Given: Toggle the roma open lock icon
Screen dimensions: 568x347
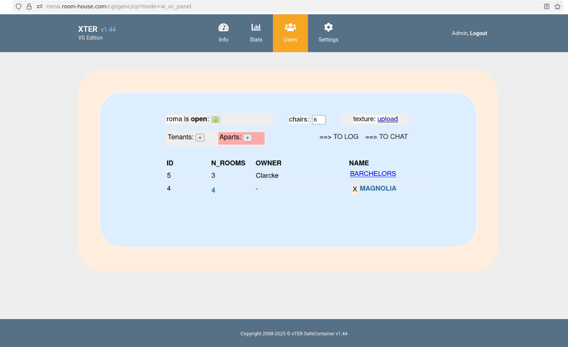Looking at the screenshot, I should 216,120.
